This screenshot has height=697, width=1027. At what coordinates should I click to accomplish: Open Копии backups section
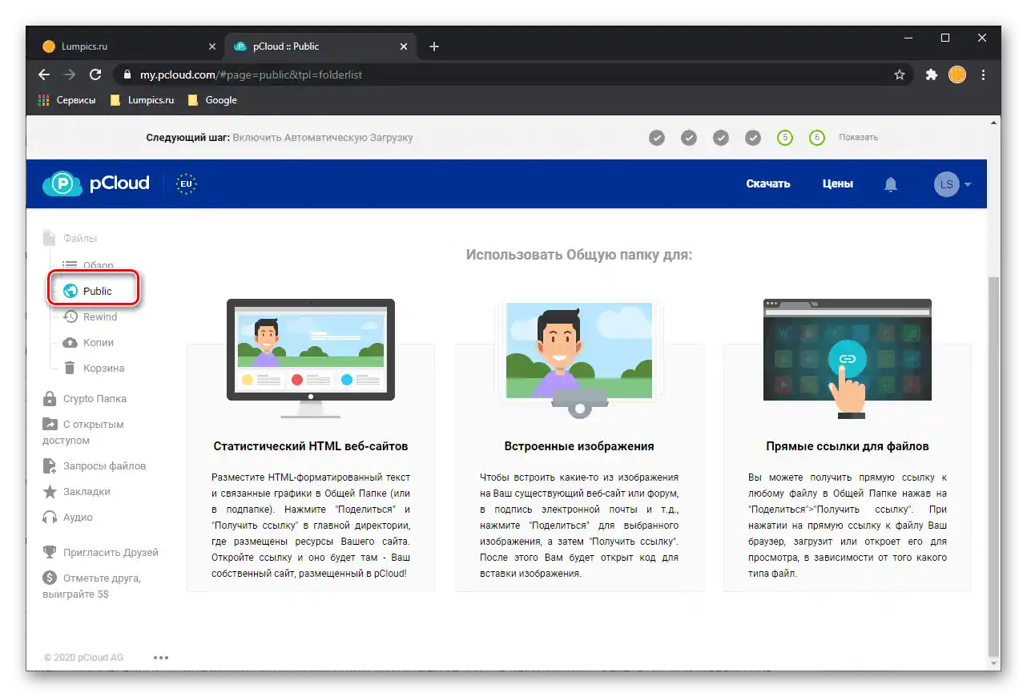pyautogui.click(x=98, y=343)
